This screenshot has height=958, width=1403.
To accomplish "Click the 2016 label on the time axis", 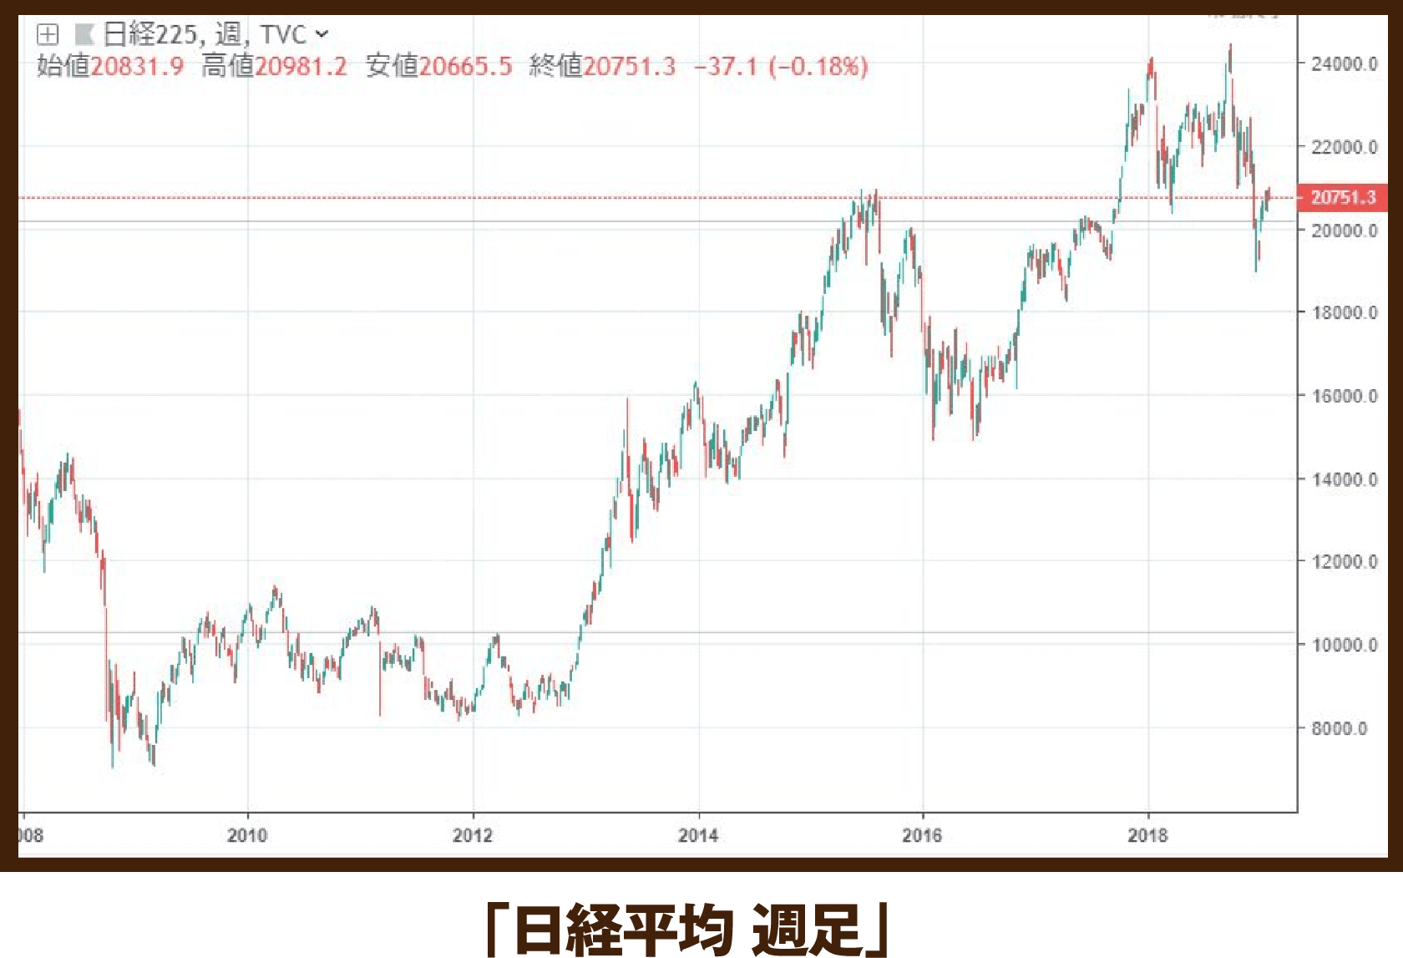I will click(x=922, y=835).
